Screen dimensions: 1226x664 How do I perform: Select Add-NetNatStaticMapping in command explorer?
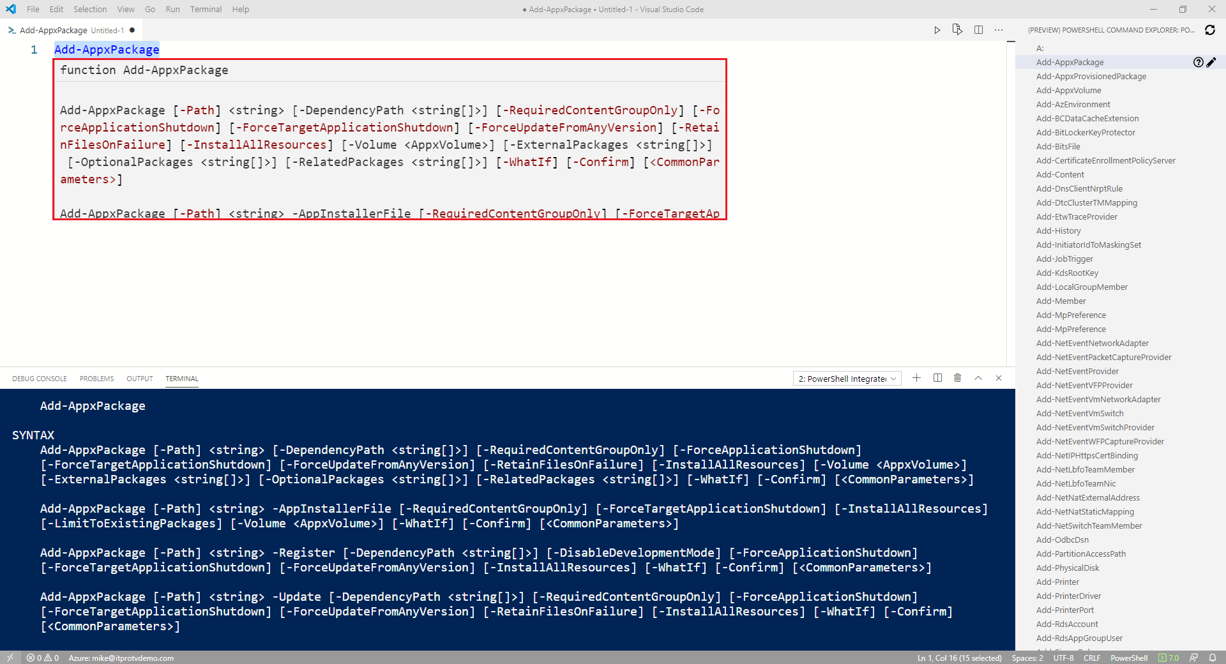pyautogui.click(x=1086, y=511)
